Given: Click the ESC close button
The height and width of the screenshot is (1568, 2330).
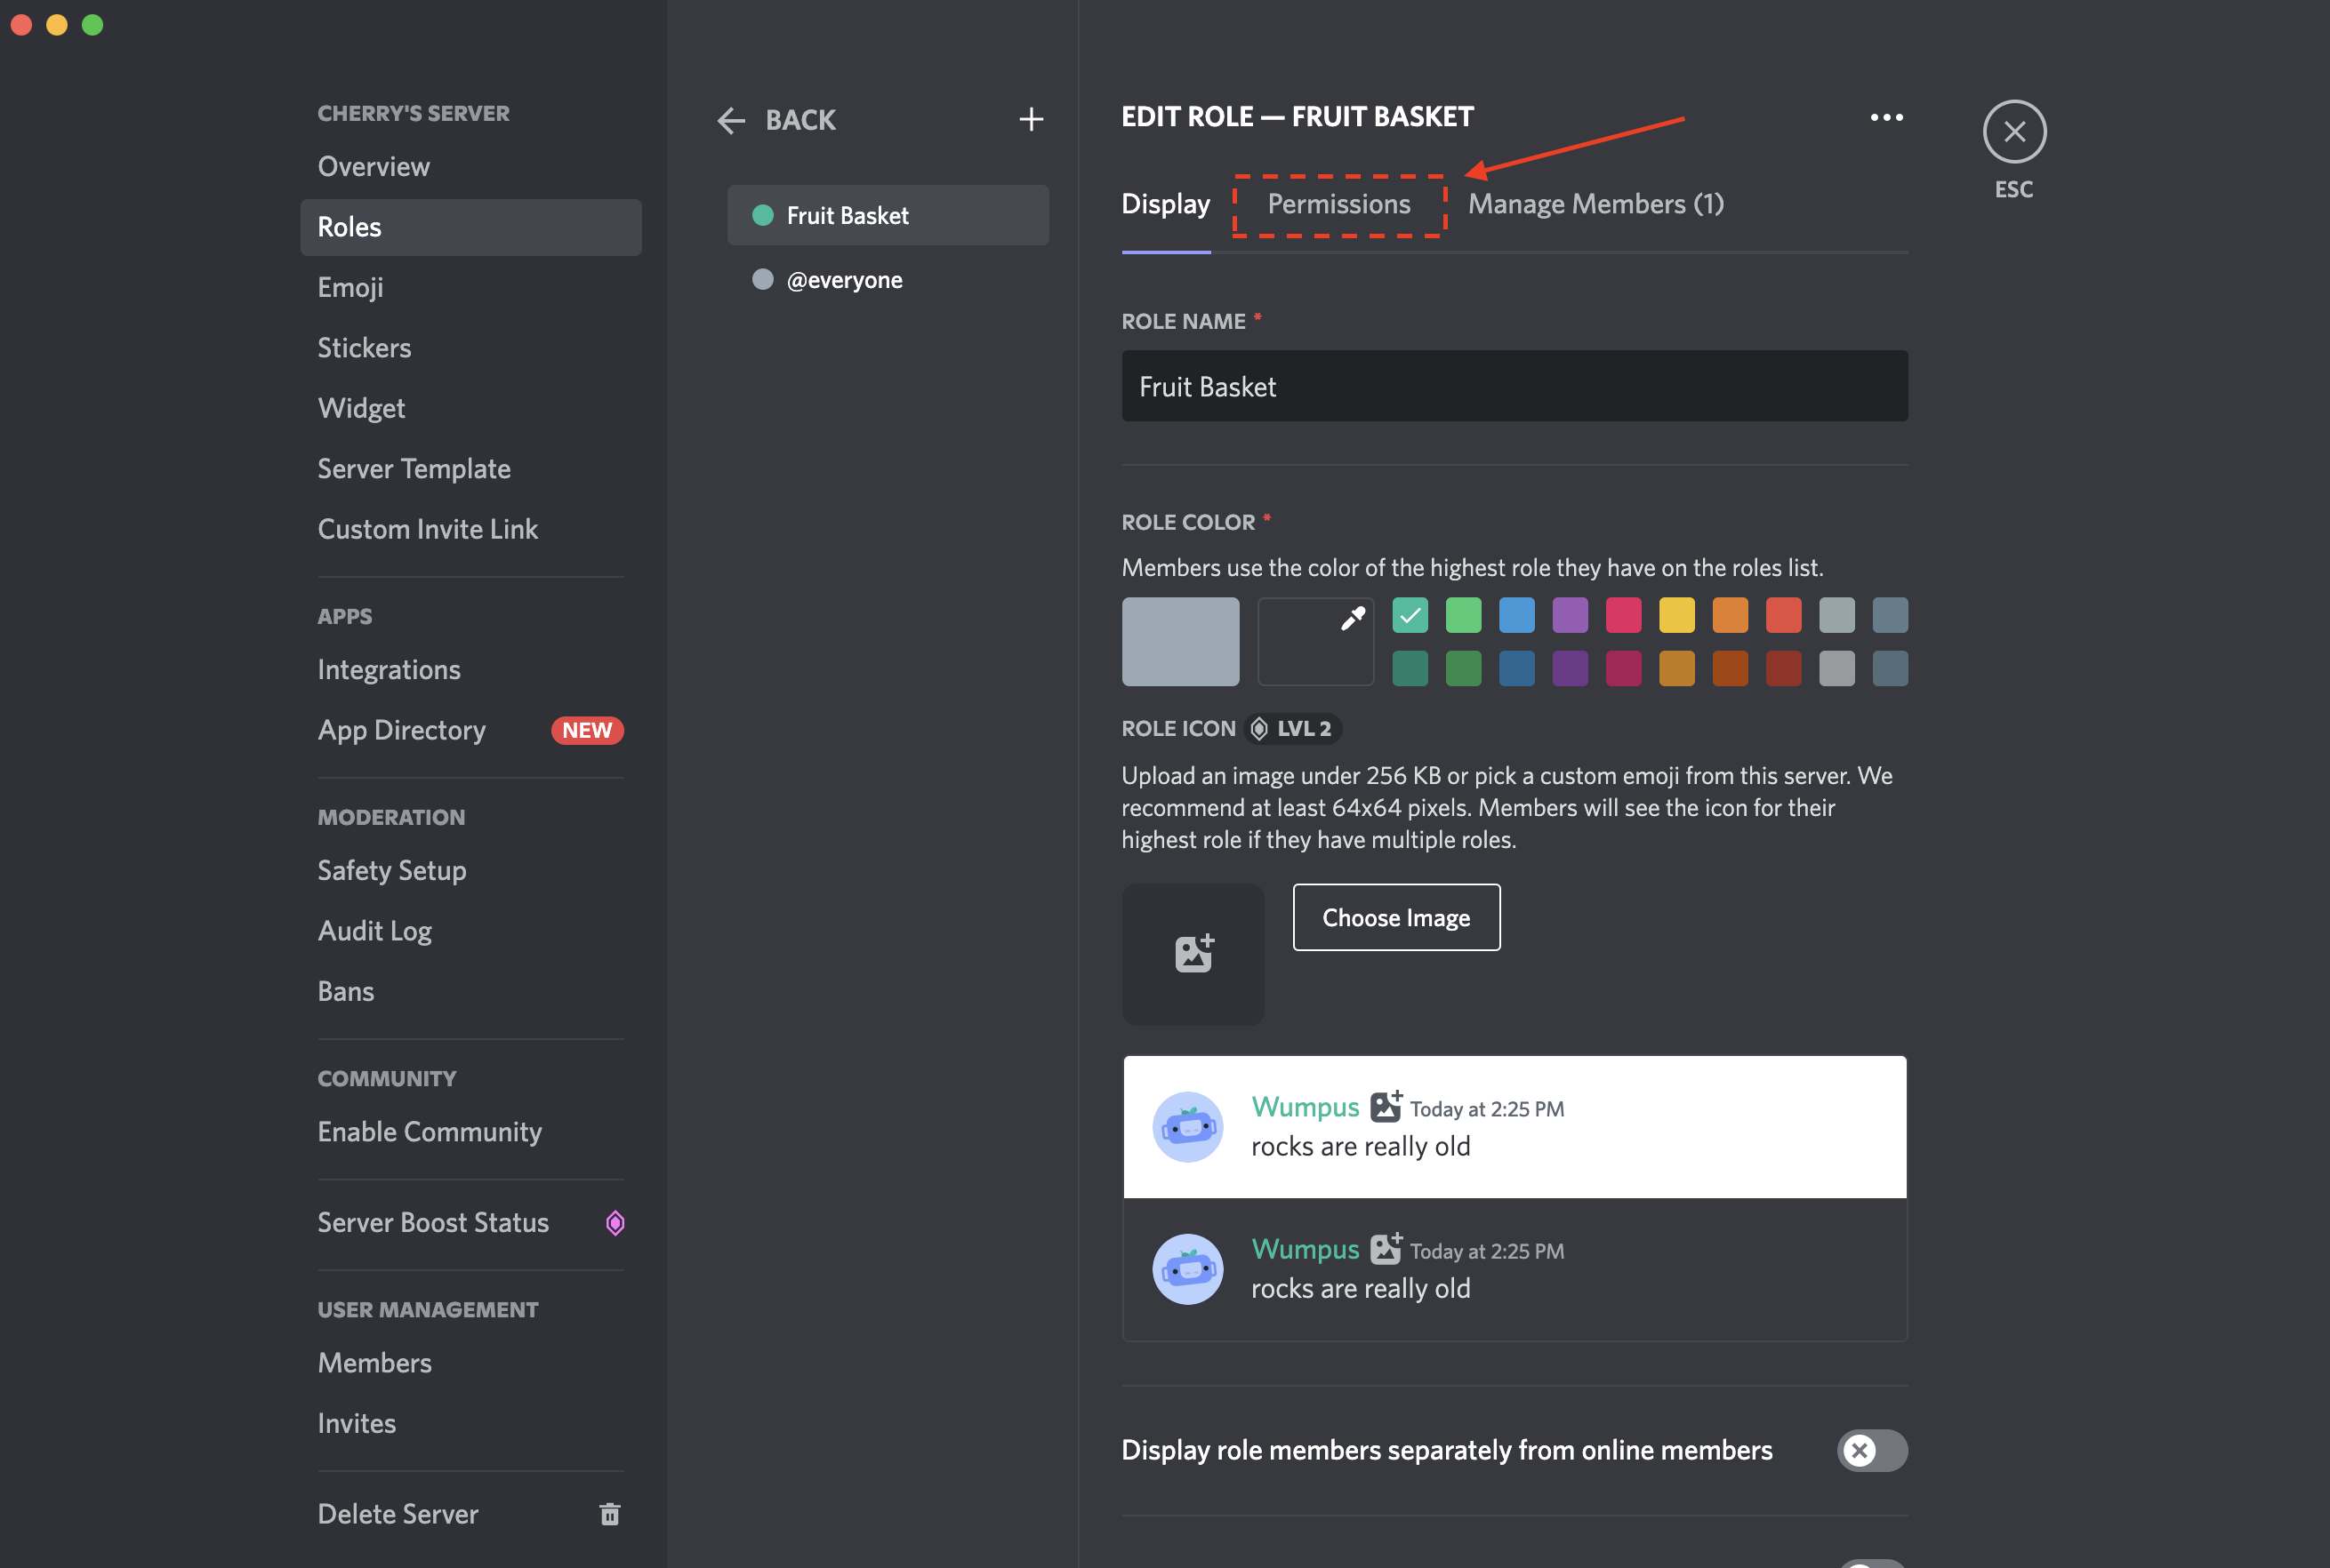Looking at the screenshot, I should click(2012, 132).
